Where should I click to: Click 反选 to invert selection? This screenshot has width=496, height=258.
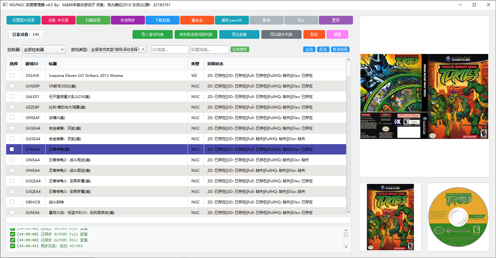click(x=323, y=49)
